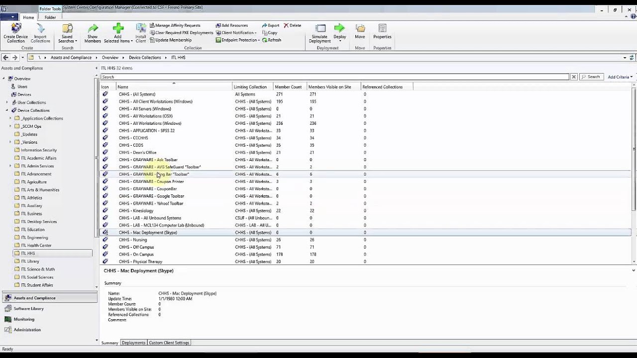Collapse details pane with chevron
This screenshot has height=358, width=637.
(634, 270)
